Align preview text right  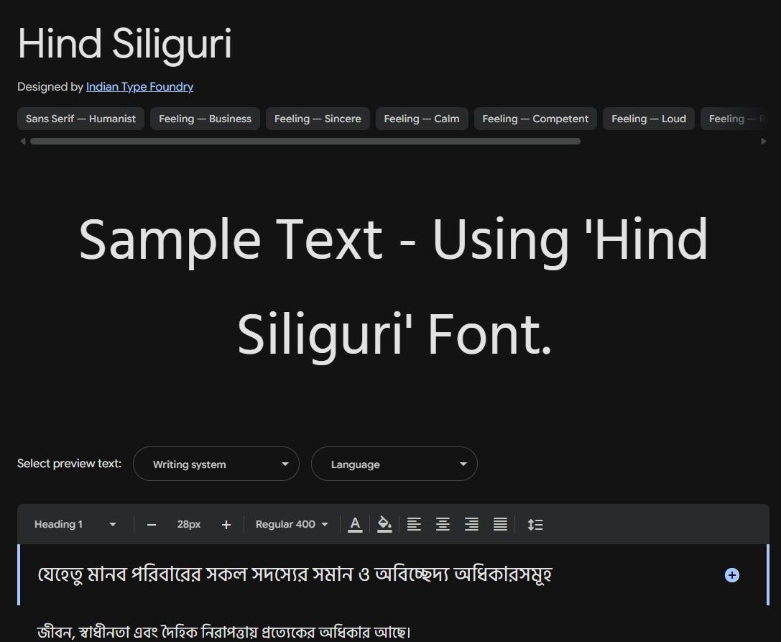tap(471, 524)
